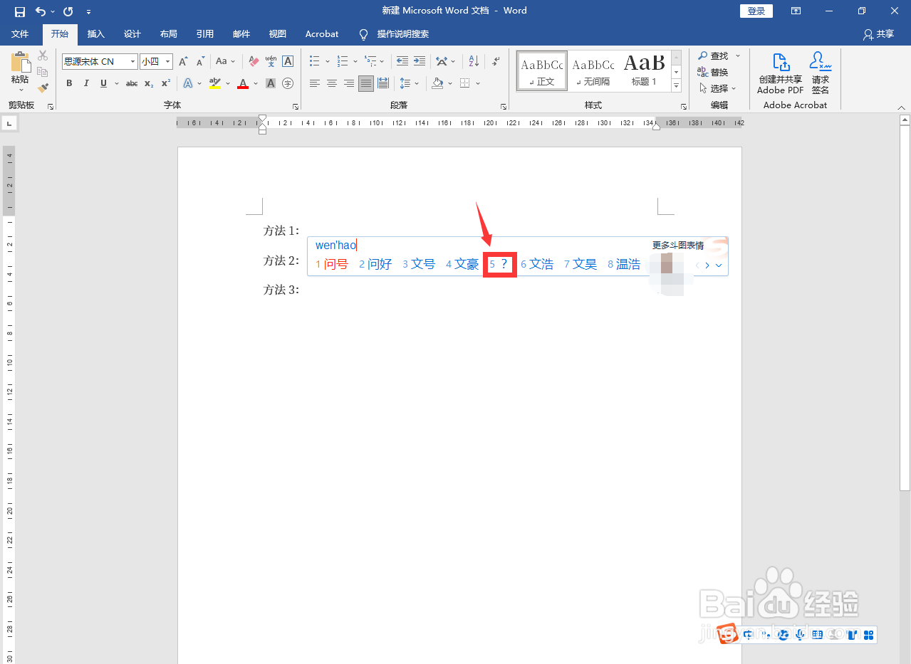Select the Format Painter (格式刷) icon
Image resolution: width=911 pixels, height=664 pixels.
point(42,88)
